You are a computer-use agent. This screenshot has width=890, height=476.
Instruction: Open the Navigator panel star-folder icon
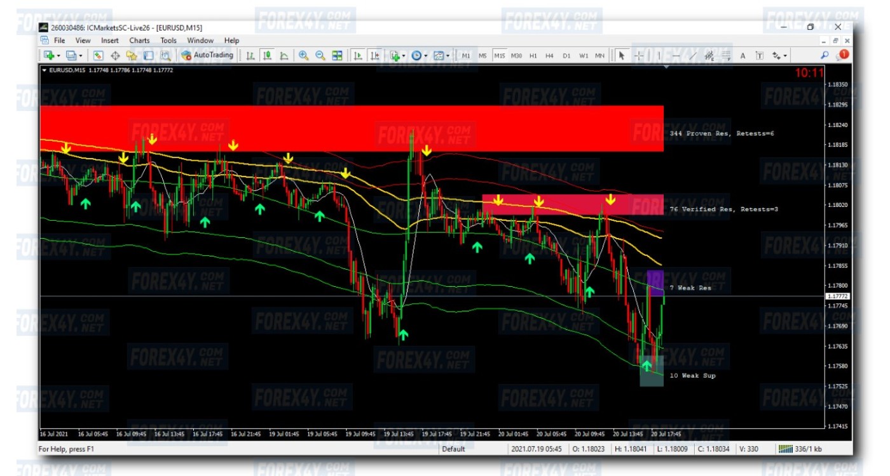[132, 56]
